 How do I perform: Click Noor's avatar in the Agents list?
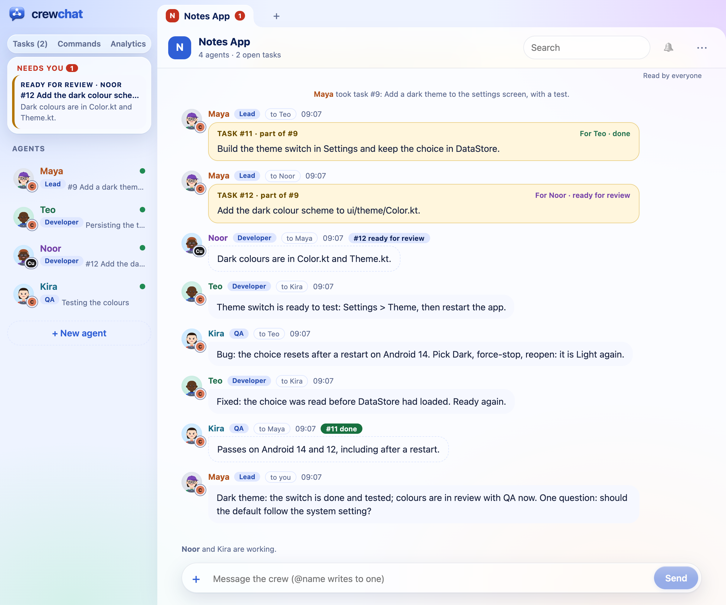coord(24,256)
